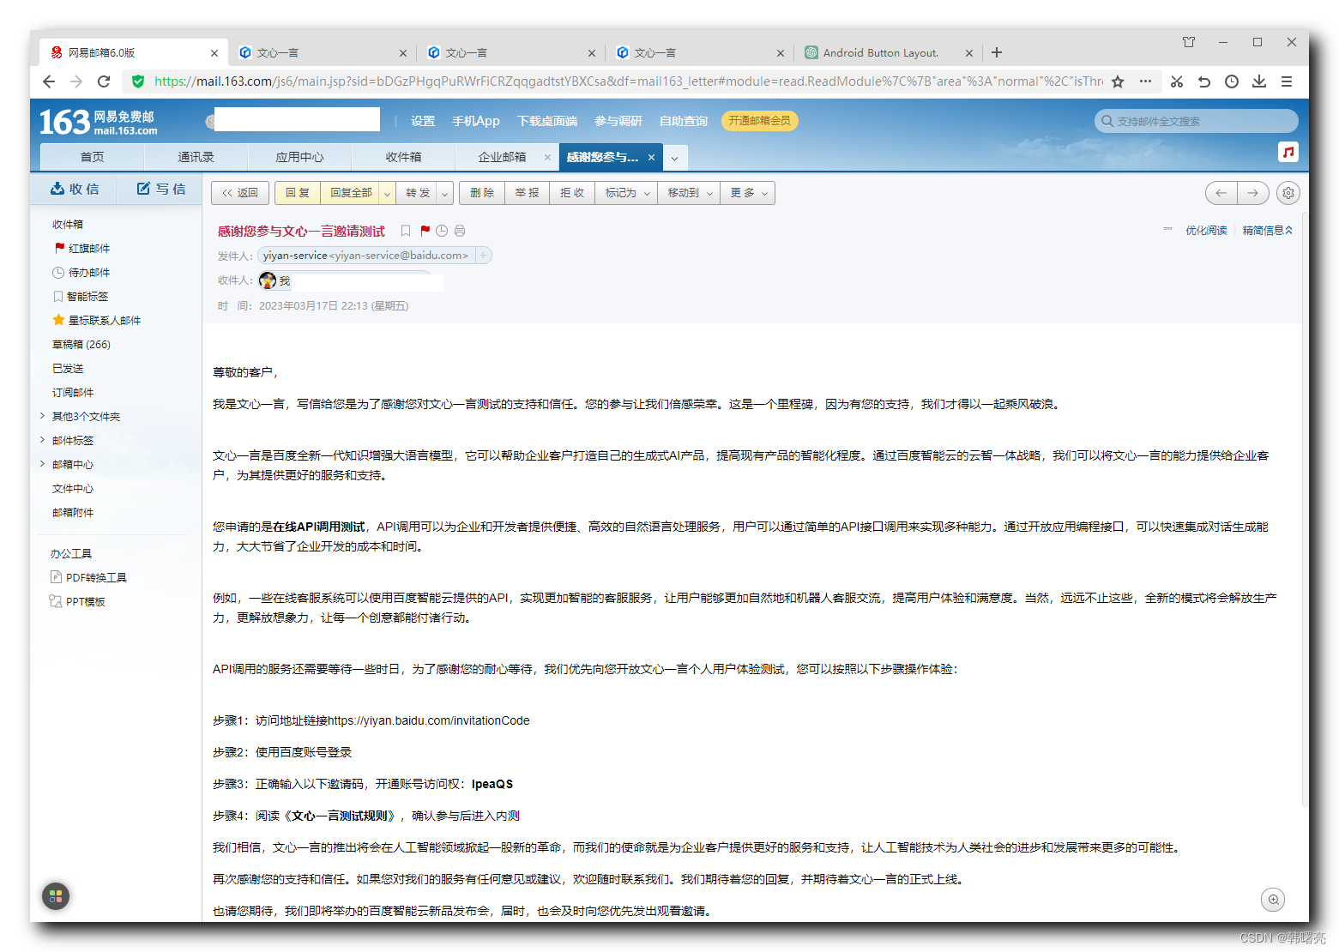Close the 感谢您参与 mail tab
Screen dimensions: 1339x952
[651, 157]
